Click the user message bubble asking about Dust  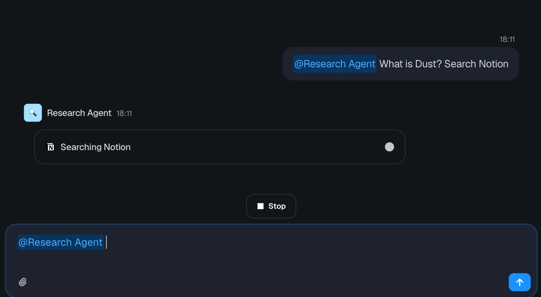[443, 64]
